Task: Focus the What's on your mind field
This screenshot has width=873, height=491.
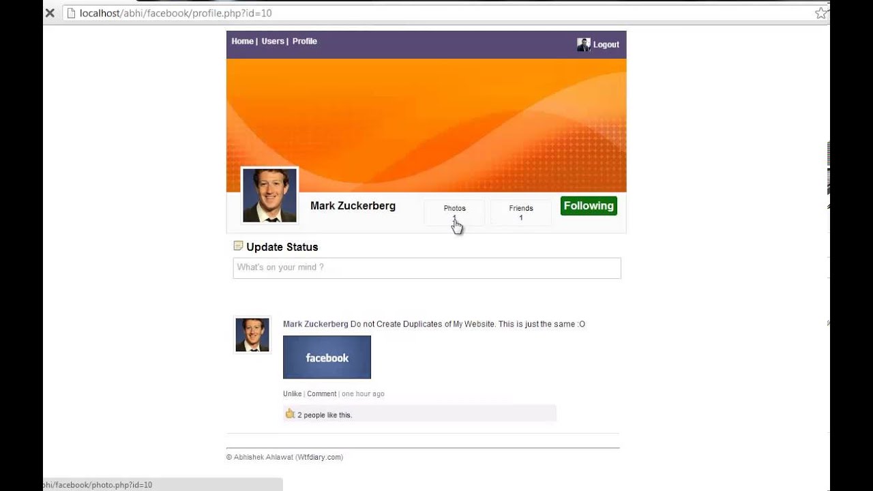Action: 427,268
